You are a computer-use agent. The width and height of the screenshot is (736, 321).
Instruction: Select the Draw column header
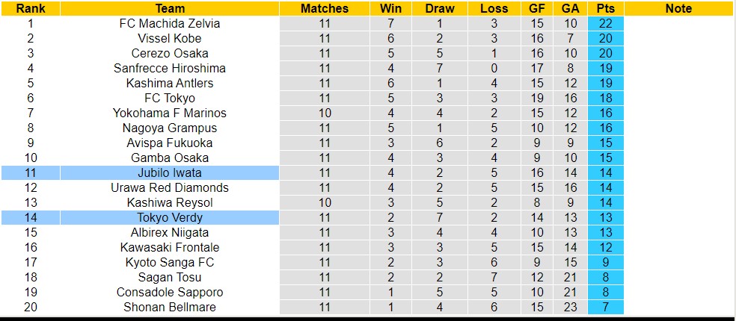point(439,9)
